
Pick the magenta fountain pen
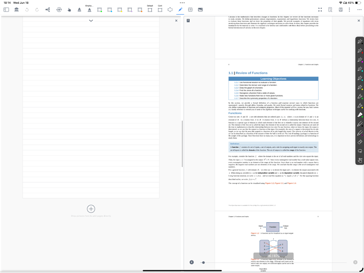coord(360,60)
